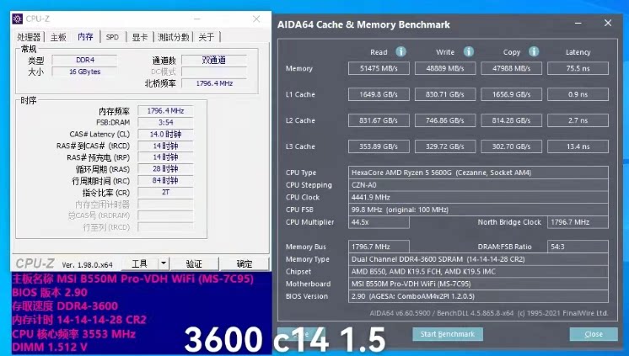This screenshot has width=629, height=356.
Task: Click the L3 Cache Read value 353.89 GB/s
Action: (x=379, y=146)
